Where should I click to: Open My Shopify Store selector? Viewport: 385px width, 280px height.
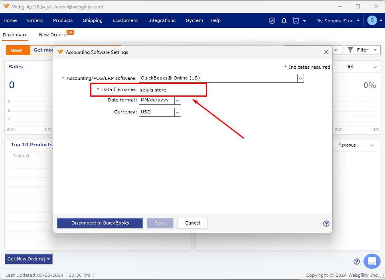coord(338,21)
